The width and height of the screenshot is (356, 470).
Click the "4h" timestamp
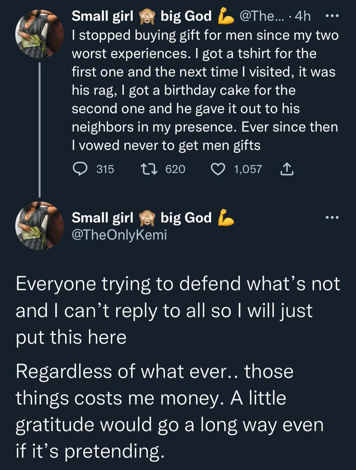click(x=303, y=17)
